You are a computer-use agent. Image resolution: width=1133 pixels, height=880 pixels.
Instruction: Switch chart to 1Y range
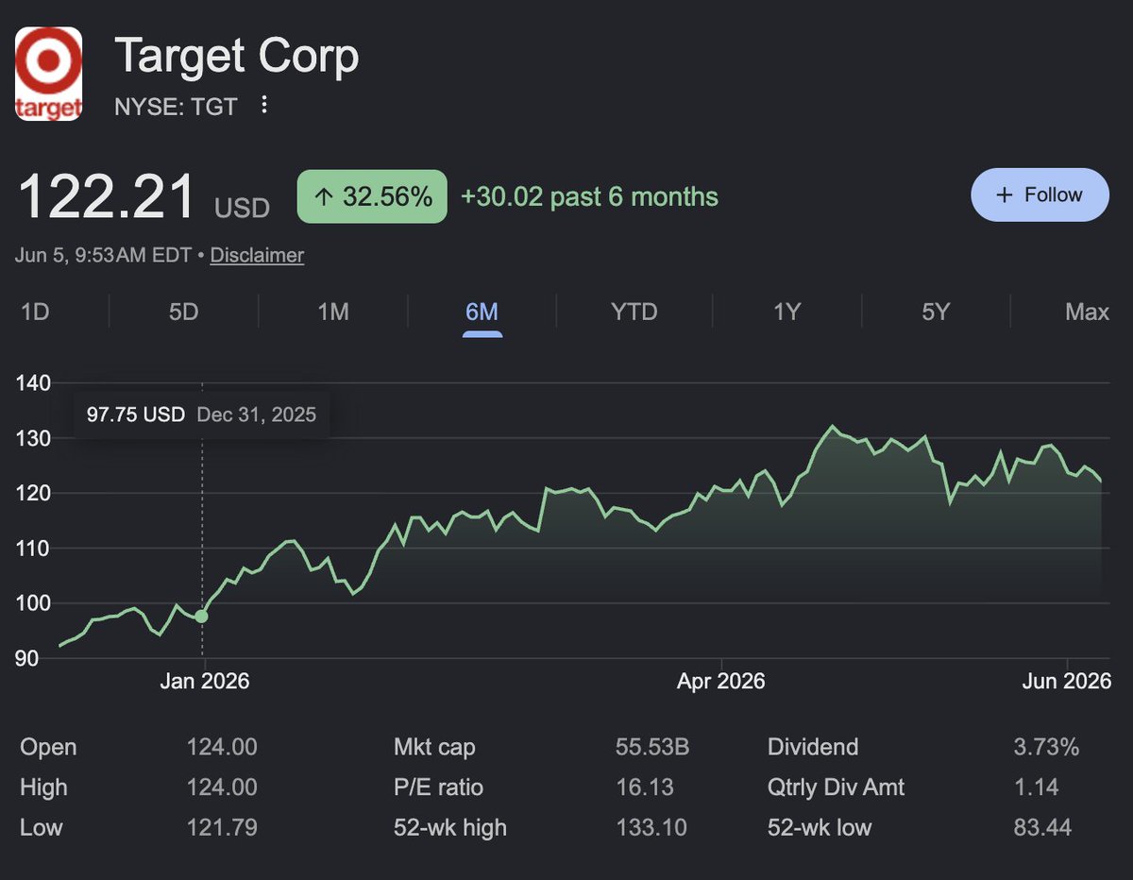[x=786, y=312]
